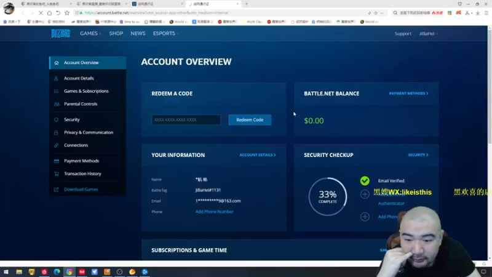
Task: Open the Windows Start menu
Action: tap(6, 272)
